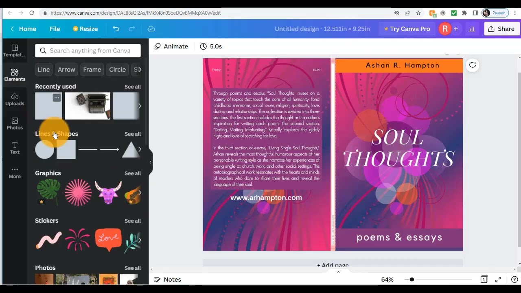The width and height of the screenshot is (521, 293).
Task: Add the arrow line element
Action: (x=109, y=149)
